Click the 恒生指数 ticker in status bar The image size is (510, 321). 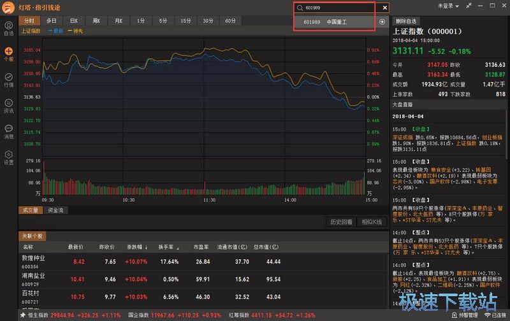[74, 315]
